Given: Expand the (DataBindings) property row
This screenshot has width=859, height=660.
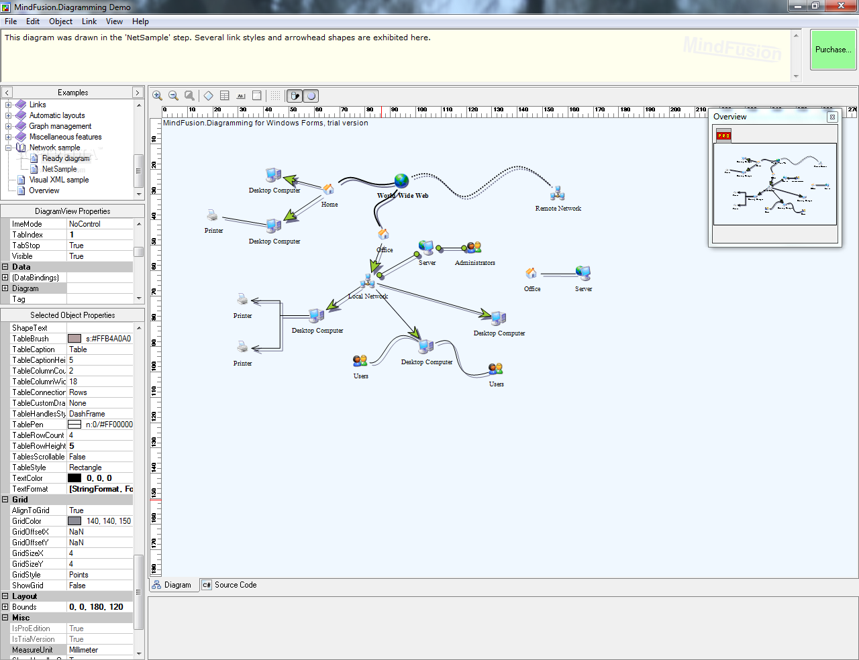Looking at the screenshot, I should [x=5, y=278].
